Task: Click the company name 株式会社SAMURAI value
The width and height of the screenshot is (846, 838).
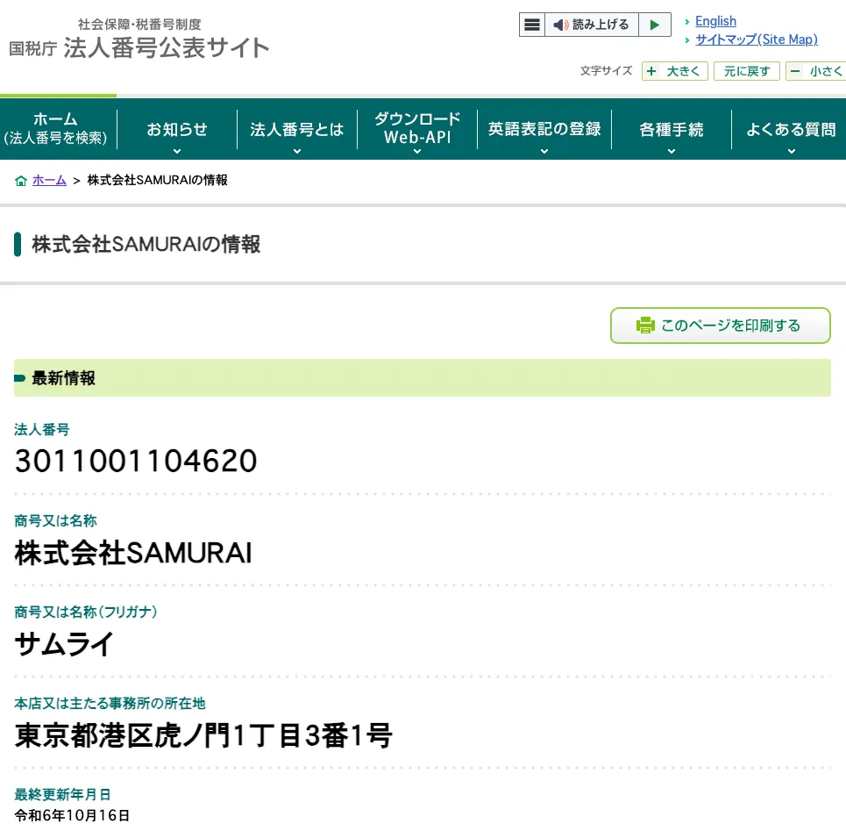Action: click(x=133, y=553)
